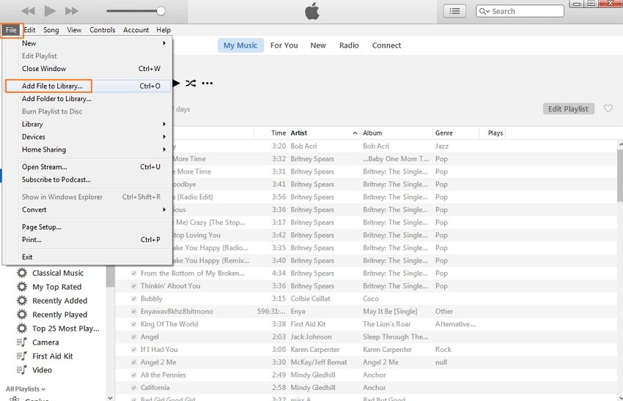Click the heart love icon
Viewport: 623px width, 401px height.
[x=608, y=108]
